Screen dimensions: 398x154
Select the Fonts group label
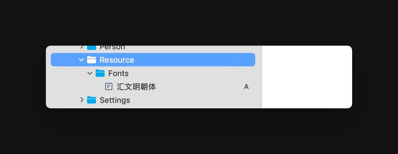tap(118, 73)
